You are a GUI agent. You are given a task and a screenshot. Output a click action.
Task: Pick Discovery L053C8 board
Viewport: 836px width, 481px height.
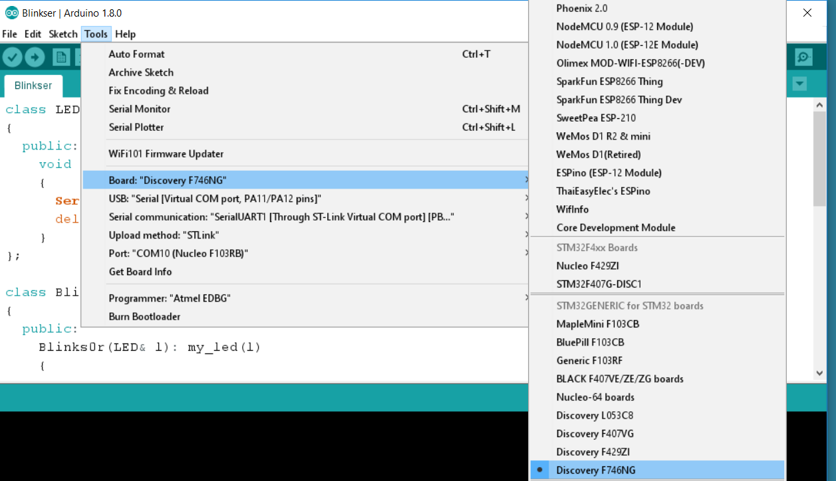657,415
